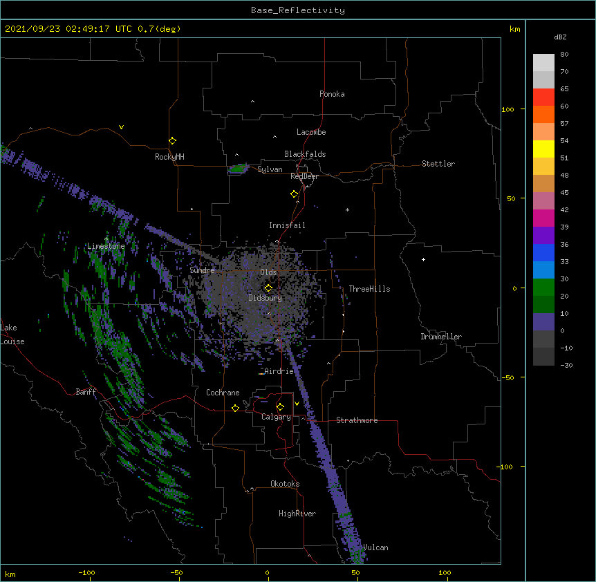596x582 pixels.
Task: Click the Cochrane label
Action: pyautogui.click(x=223, y=393)
